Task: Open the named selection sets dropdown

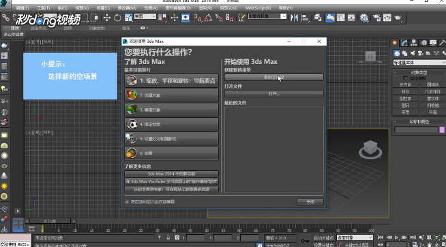Action: [x=267, y=16]
